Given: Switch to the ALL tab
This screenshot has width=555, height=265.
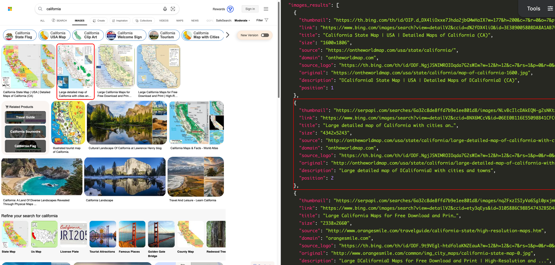Looking at the screenshot, I should [x=42, y=20].
